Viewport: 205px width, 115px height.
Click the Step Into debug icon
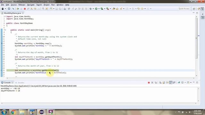32,9
